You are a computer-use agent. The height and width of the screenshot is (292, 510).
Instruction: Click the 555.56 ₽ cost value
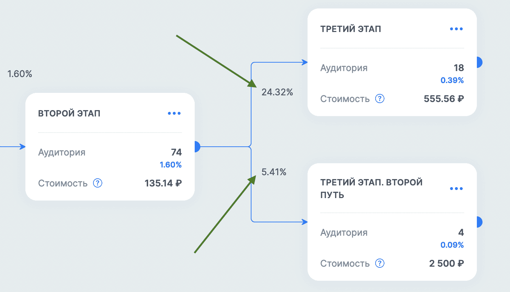pos(444,99)
